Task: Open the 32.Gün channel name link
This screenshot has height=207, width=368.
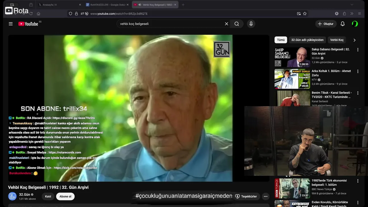Action: pos(24,195)
